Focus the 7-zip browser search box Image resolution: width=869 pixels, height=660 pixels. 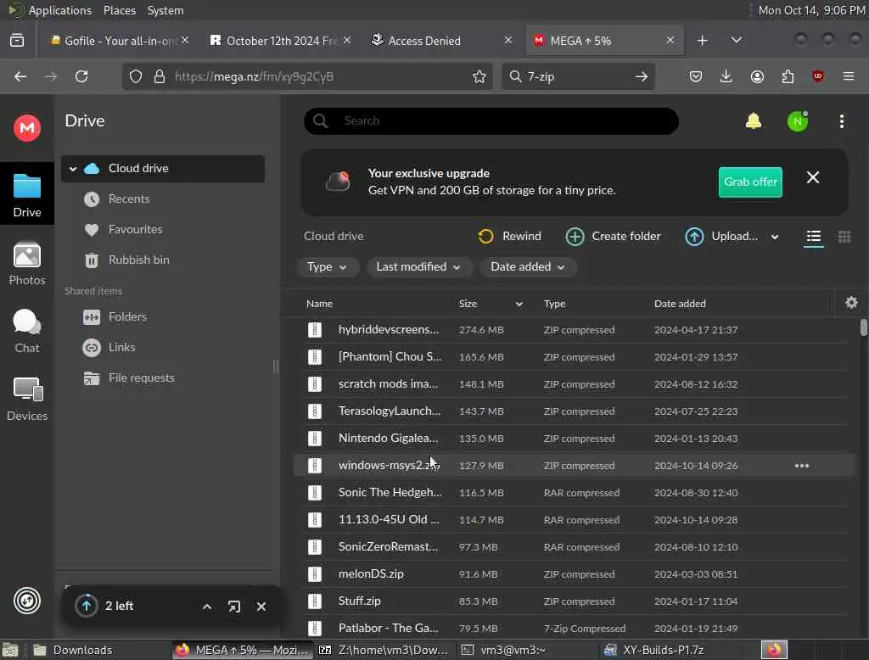[x=578, y=76]
